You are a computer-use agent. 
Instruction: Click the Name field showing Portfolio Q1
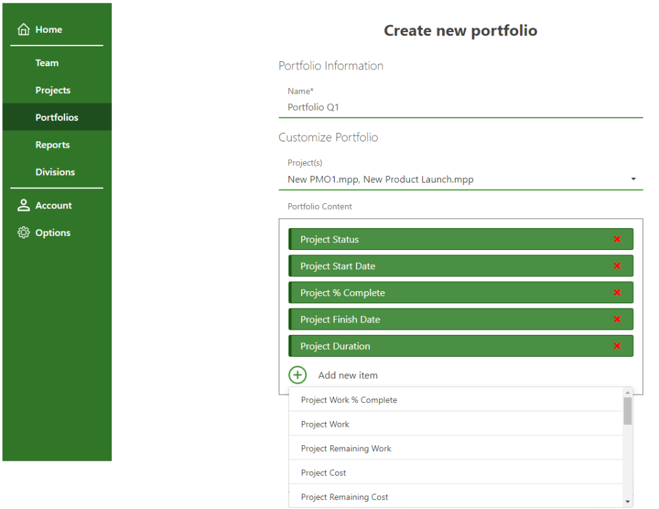[x=461, y=107]
